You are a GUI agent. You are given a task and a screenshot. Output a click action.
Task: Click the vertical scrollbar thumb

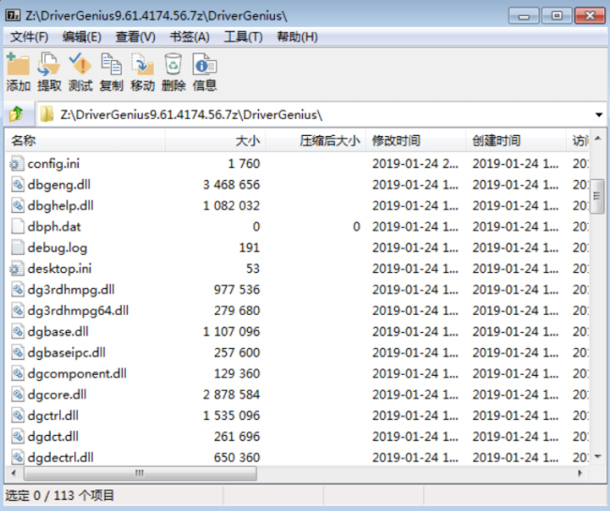coord(597,196)
